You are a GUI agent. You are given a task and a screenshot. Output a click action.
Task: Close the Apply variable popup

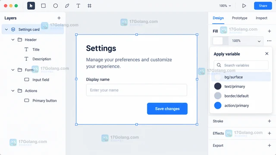pos(267,53)
